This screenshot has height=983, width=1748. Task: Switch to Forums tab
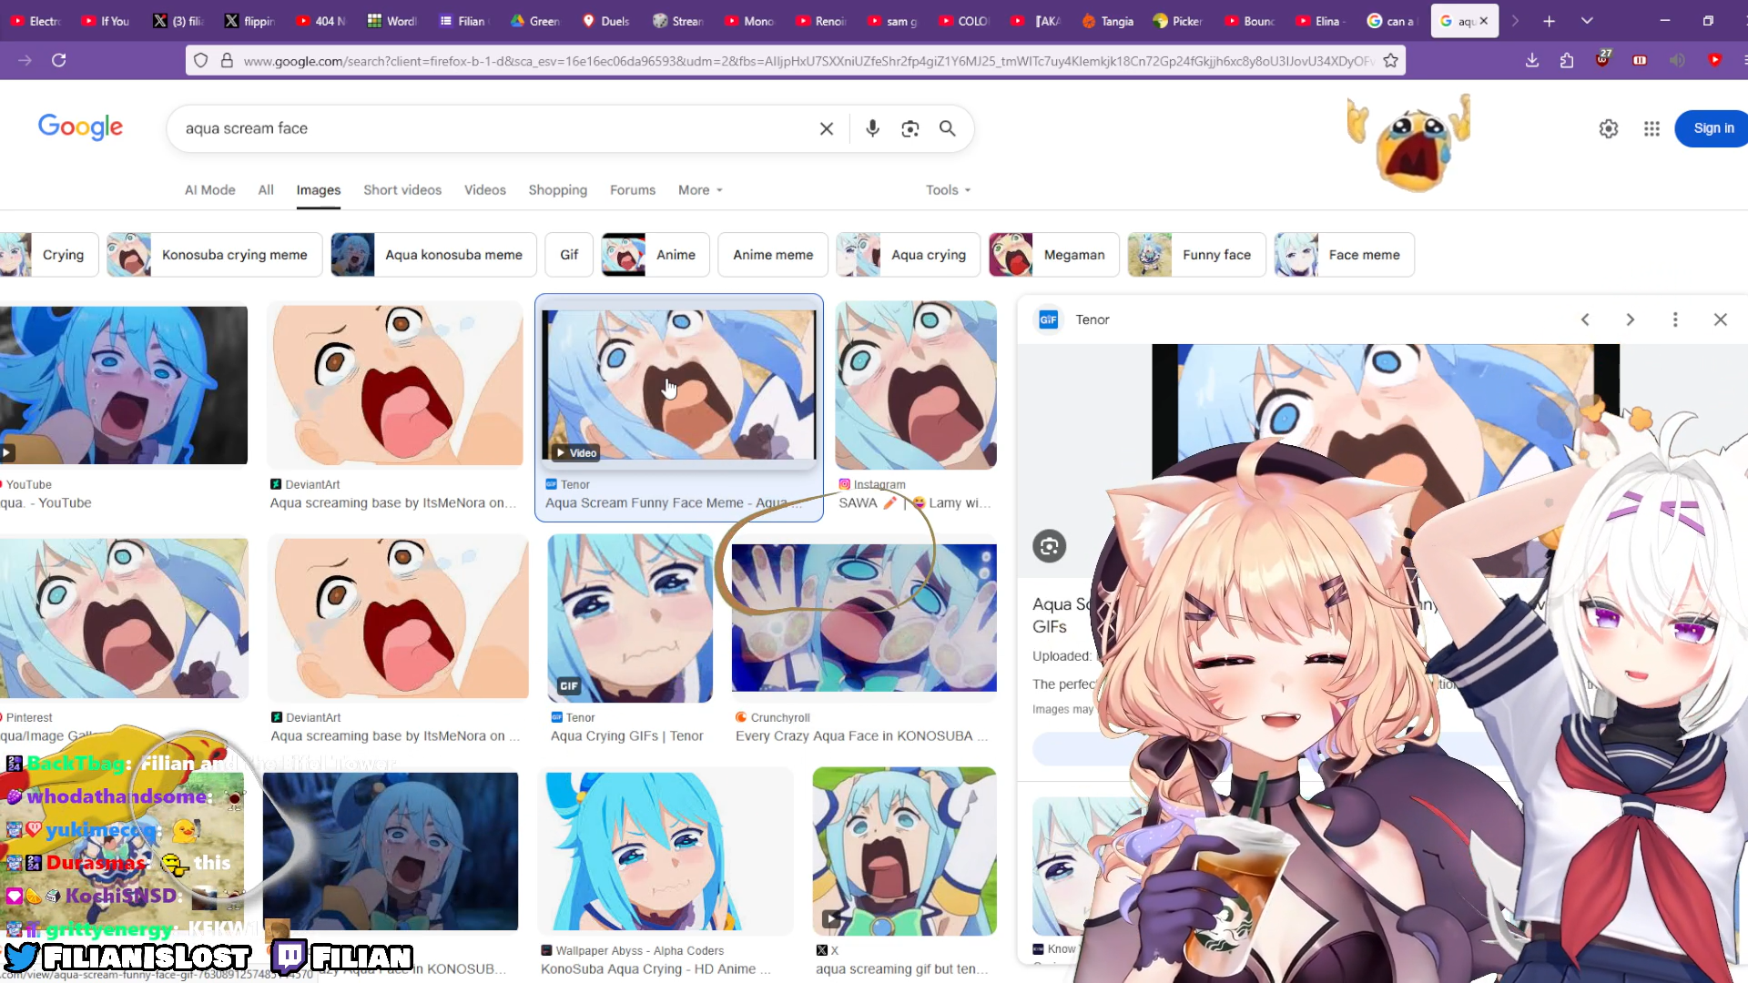(632, 190)
